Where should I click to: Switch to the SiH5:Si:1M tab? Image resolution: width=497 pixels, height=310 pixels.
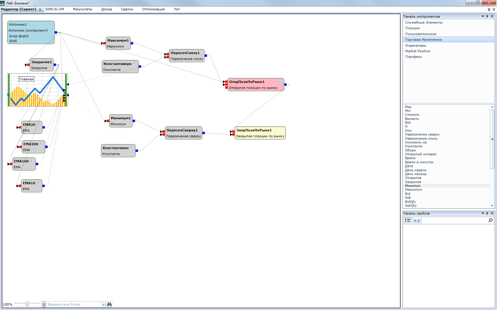click(54, 9)
